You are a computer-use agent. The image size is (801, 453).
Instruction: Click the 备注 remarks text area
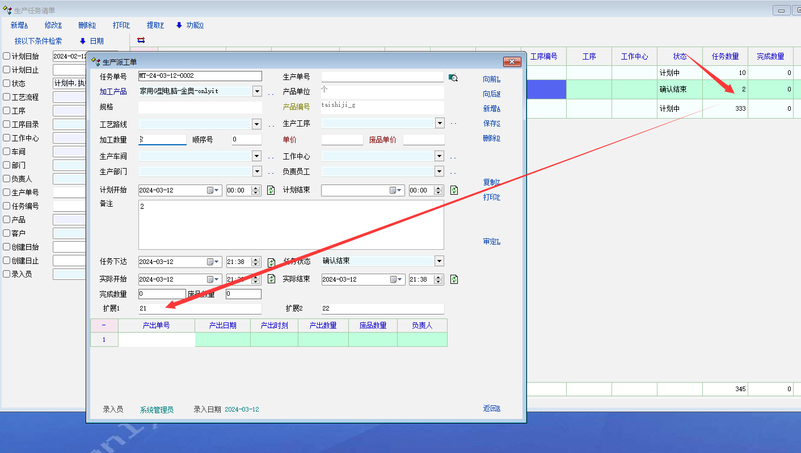(x=290, y=225)
